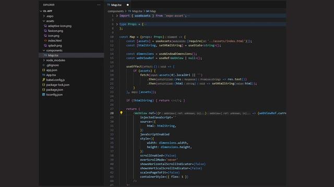This screenshot has height=187, width=334.
Task: Click 'useEffect' call on line 17
Action: [x=134, y=66]
